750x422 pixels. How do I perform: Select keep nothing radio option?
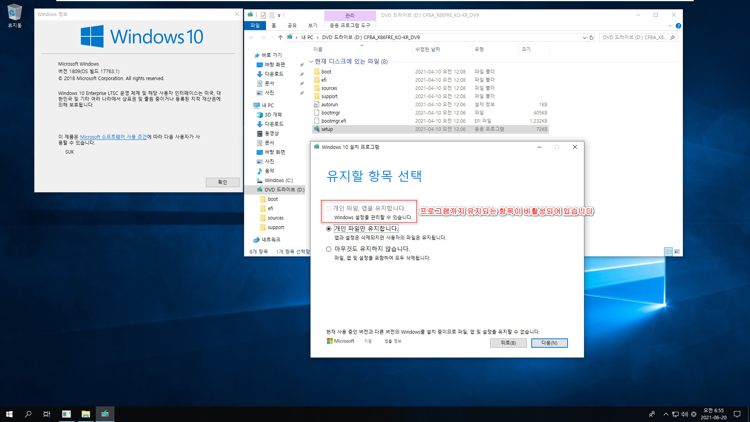tap(329, 249)
